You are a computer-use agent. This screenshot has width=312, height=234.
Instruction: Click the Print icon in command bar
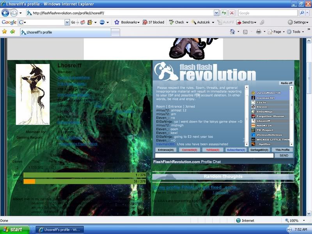(x=259, y=32)
